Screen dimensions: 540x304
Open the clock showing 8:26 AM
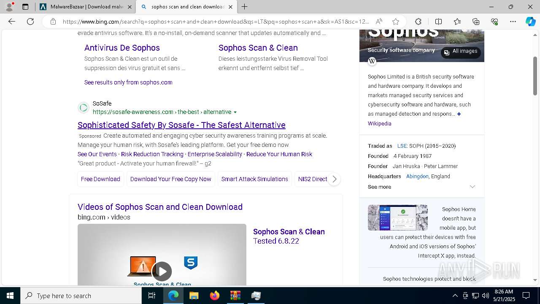[504, 296]
